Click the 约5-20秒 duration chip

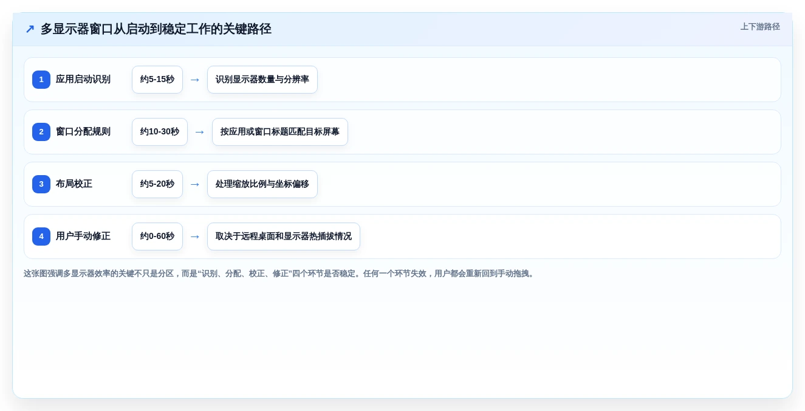157,184
